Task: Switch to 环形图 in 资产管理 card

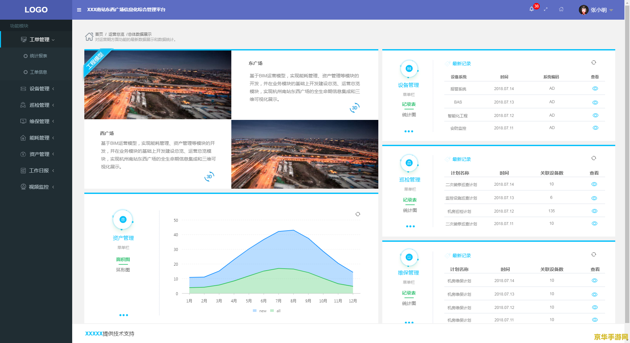Action: 123,270
